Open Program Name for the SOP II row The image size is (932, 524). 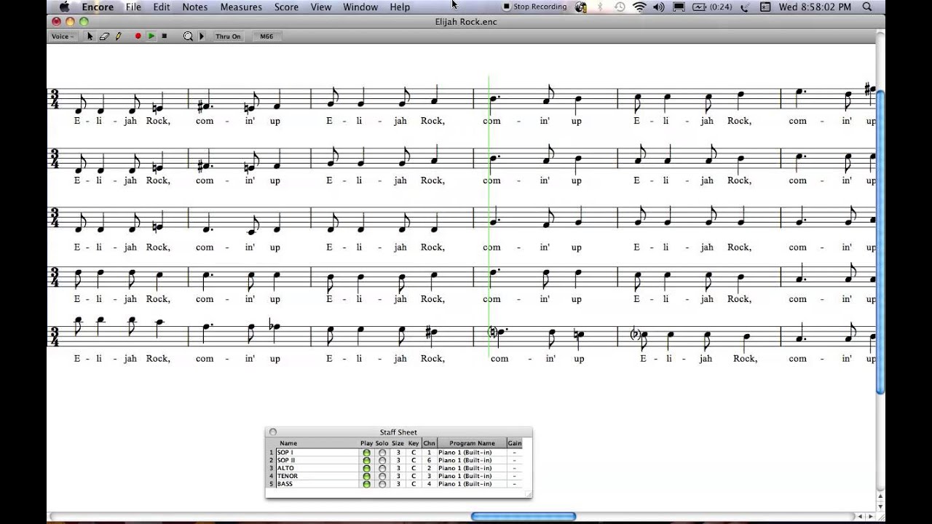click(471, 461)
